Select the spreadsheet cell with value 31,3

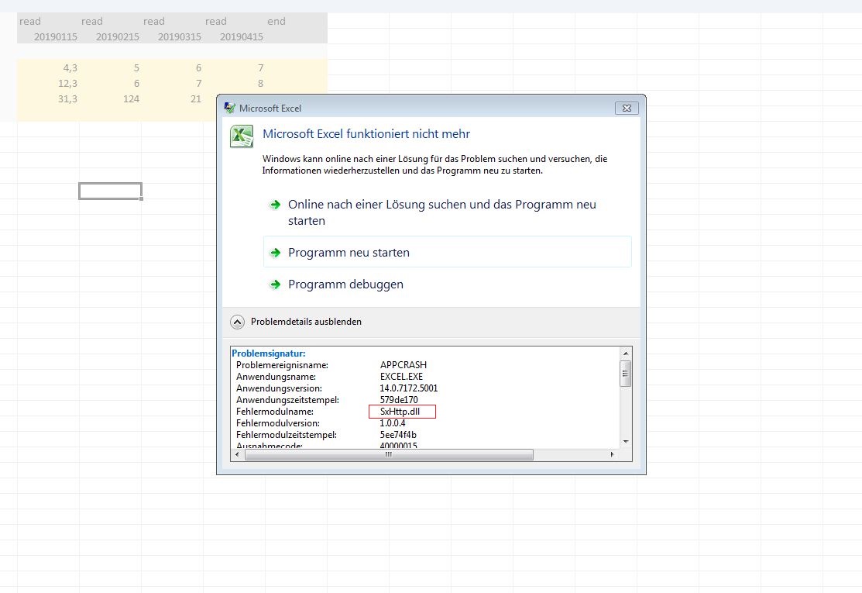[48, 98]
